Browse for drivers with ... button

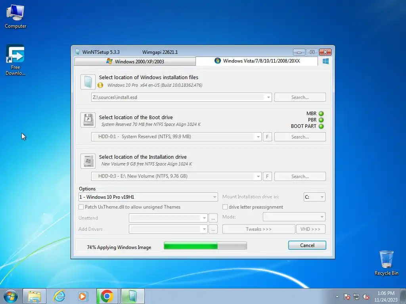(x=213, y=229)
